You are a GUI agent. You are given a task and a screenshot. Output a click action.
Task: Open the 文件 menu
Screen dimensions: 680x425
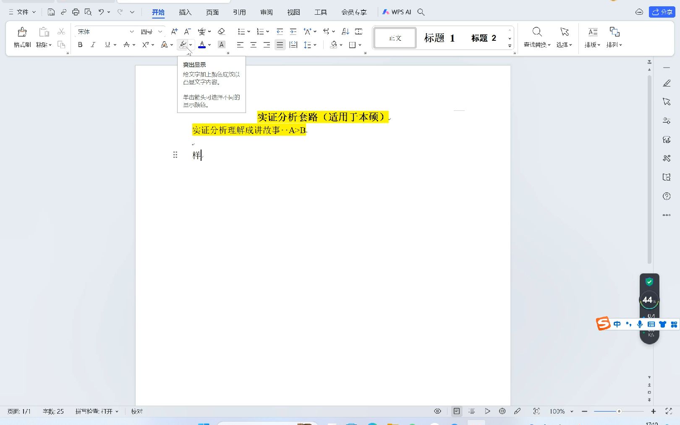click(22, 12)
